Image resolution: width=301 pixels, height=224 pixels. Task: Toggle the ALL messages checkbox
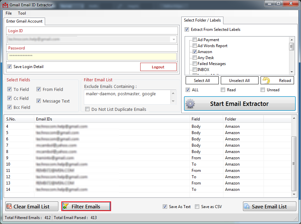(x=188, y=90)
